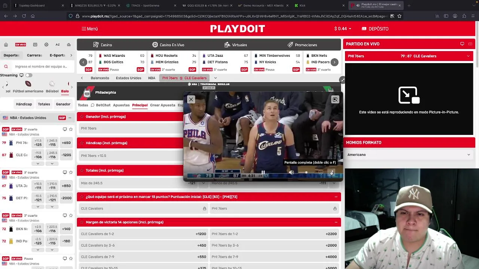Click the DEPÓSITO button

coord(375,29)
